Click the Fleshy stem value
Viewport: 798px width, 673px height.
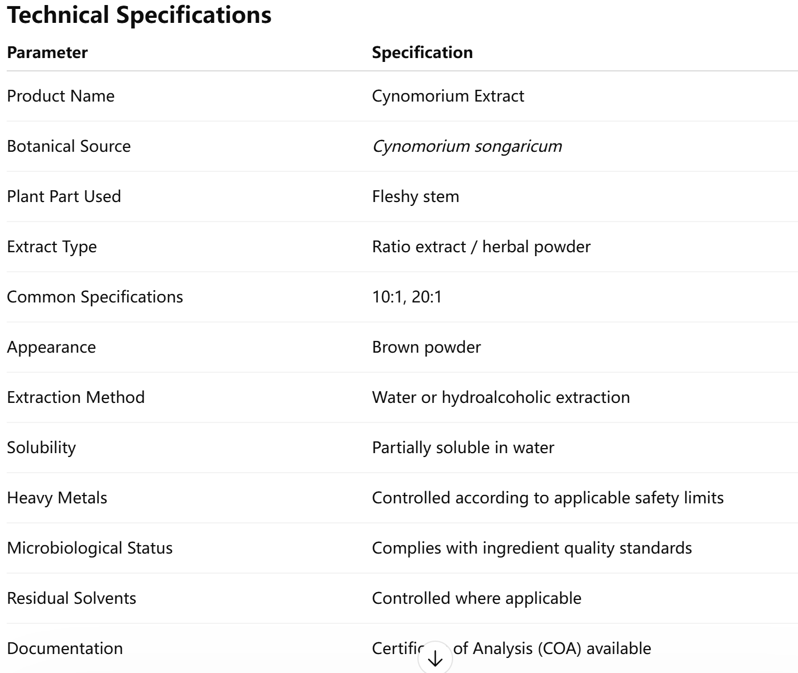[x=415, y=196]
